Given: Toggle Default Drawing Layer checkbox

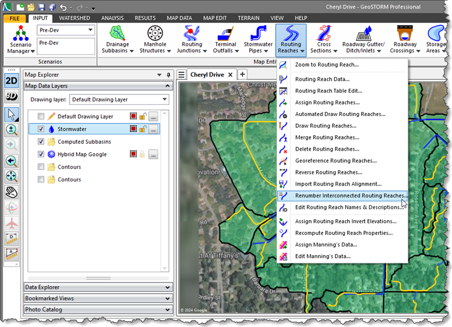Looking at the screenshot, I should (x=41, y=116).
